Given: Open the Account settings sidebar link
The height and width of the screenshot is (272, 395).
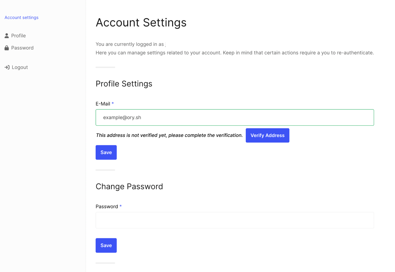Looking at the screenshot, I should [x=21, y=18].
